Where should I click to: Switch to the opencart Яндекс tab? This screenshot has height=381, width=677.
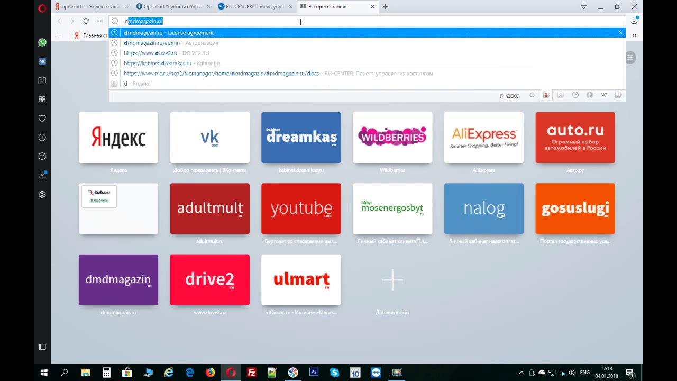tap(92, 7)
